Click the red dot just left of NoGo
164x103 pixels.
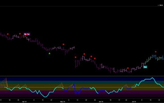tap(20, 34)
